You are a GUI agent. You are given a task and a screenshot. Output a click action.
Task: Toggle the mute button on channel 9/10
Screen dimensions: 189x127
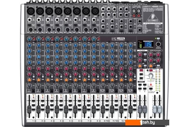coord(103,90)
